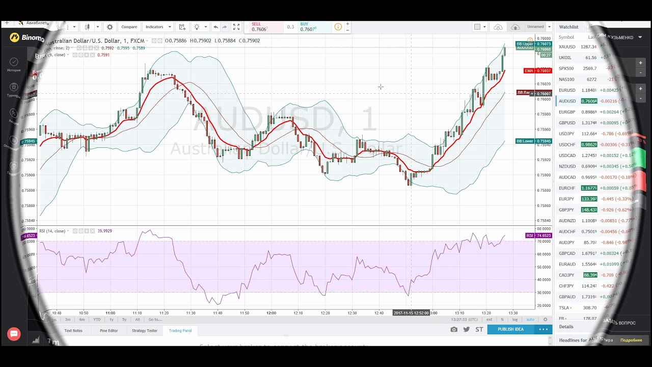Toggle log scale

coord(515,320)
